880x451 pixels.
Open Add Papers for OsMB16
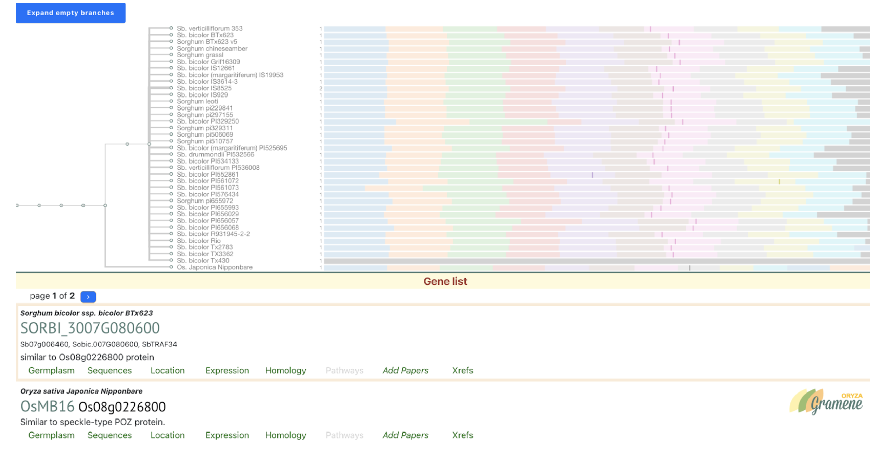[405, 435]
